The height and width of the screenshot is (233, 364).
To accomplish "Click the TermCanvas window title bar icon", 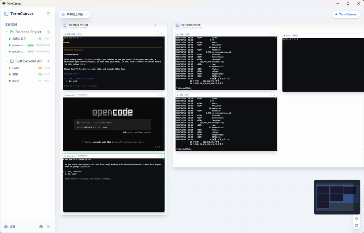I will 4,4.
